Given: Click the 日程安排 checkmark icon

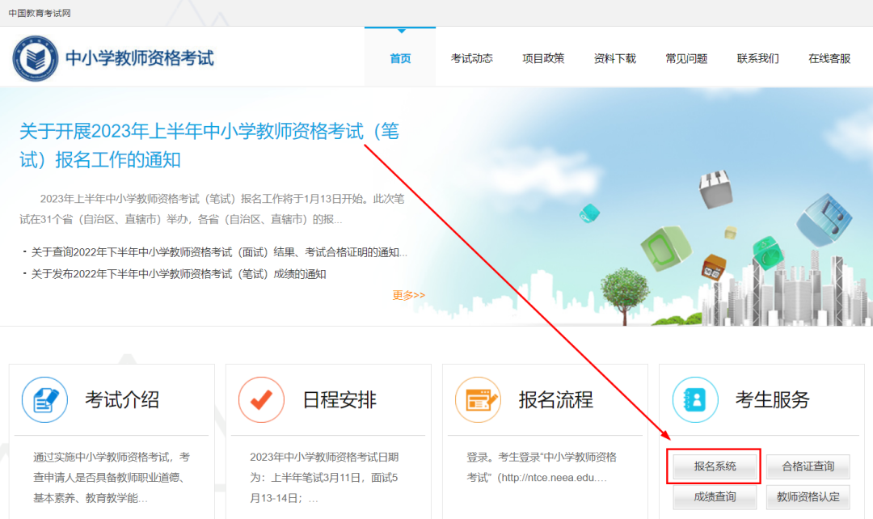Looking at the screenshot, I should coord(261,399).
